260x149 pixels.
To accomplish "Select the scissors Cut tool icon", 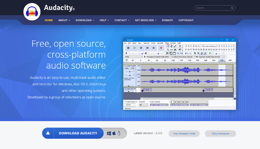I will (167, 53).
